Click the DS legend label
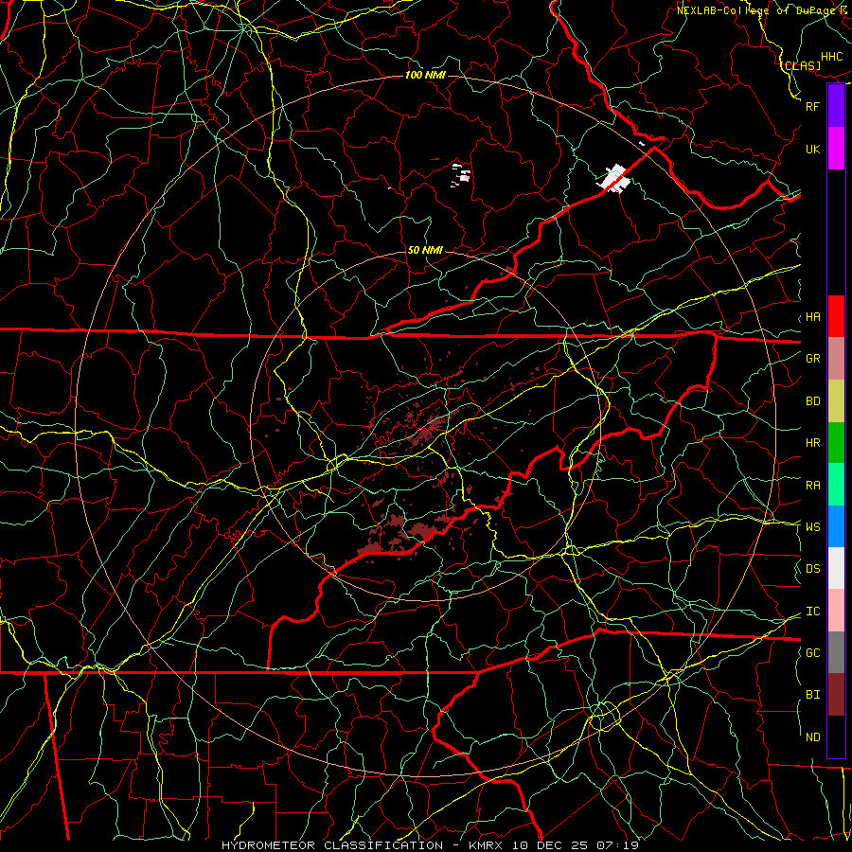Screen dimensions: 852x852 point(812,568)
